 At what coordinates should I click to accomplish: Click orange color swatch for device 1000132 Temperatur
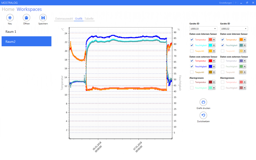click(241, 39)
